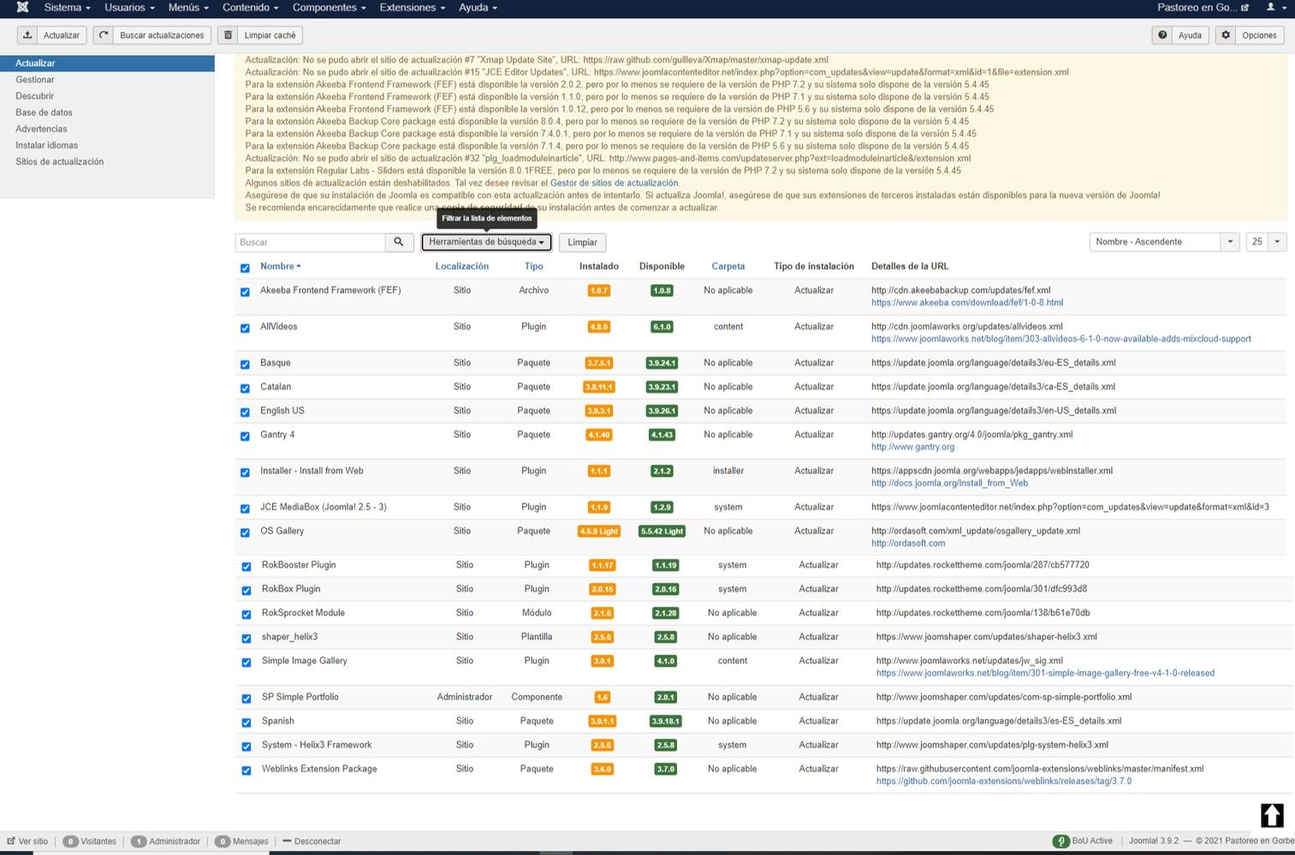1295x855 pixels.
Task: Open the akeeba.com fef download link
Action: click(x=967, y=302)
